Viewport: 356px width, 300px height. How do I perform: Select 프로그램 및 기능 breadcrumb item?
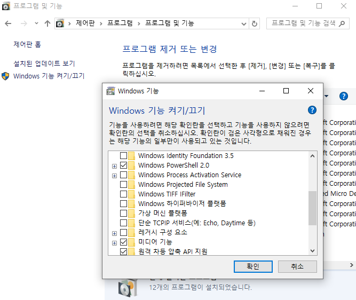tap(170, 23)
